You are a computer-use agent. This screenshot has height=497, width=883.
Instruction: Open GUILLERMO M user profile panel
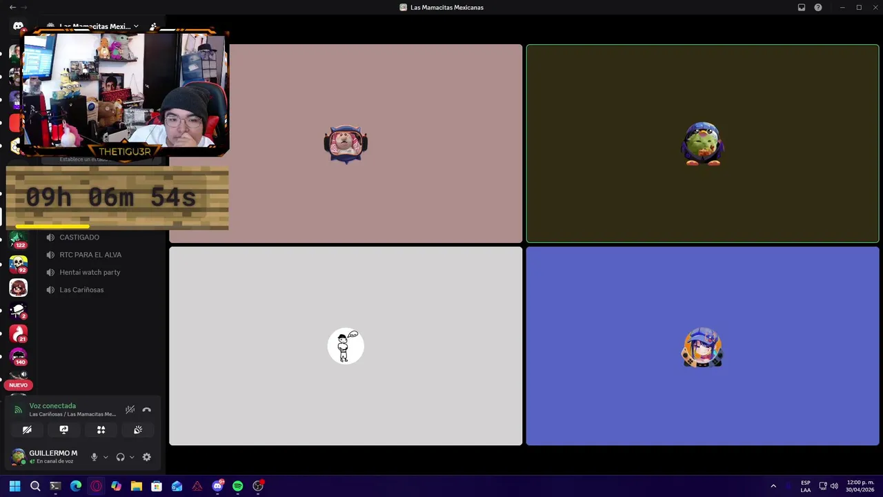pos(45,456)
